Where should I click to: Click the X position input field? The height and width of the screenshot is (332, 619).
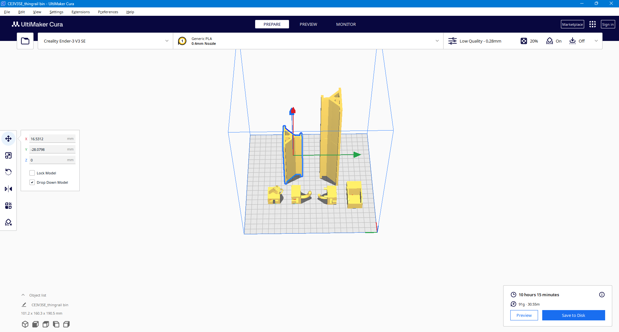pos(52,139)
